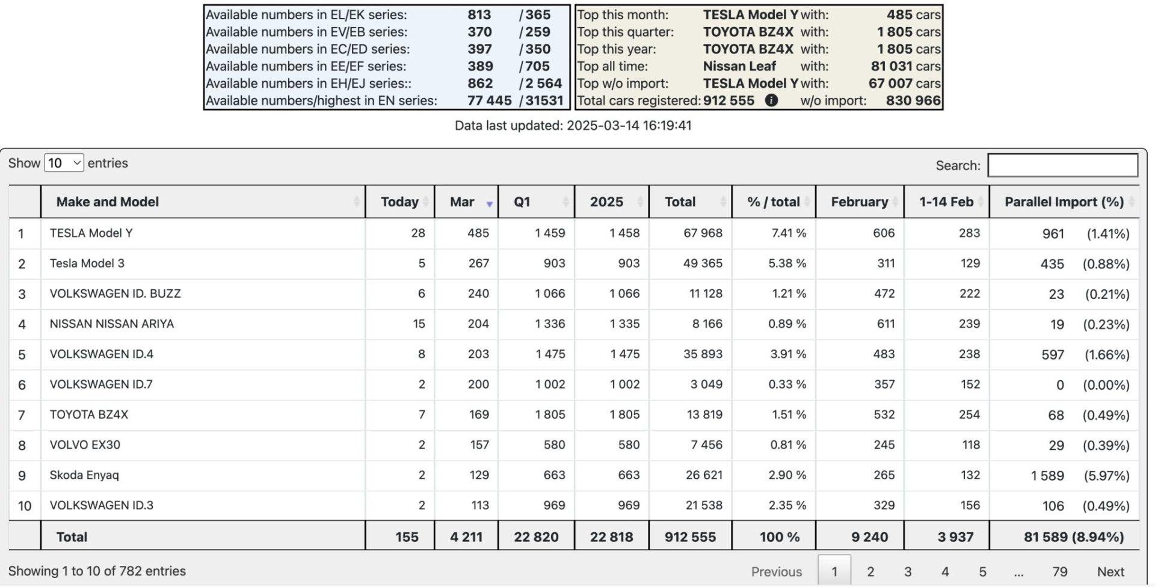This screenshot has width=1155, height=587.
Task: Go to page 2 of results
Action: point(870,571)
